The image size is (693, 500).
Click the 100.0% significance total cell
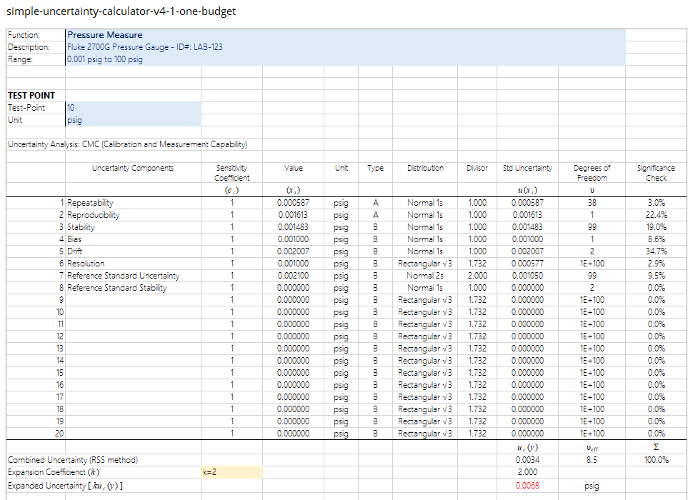coord(657,460)
